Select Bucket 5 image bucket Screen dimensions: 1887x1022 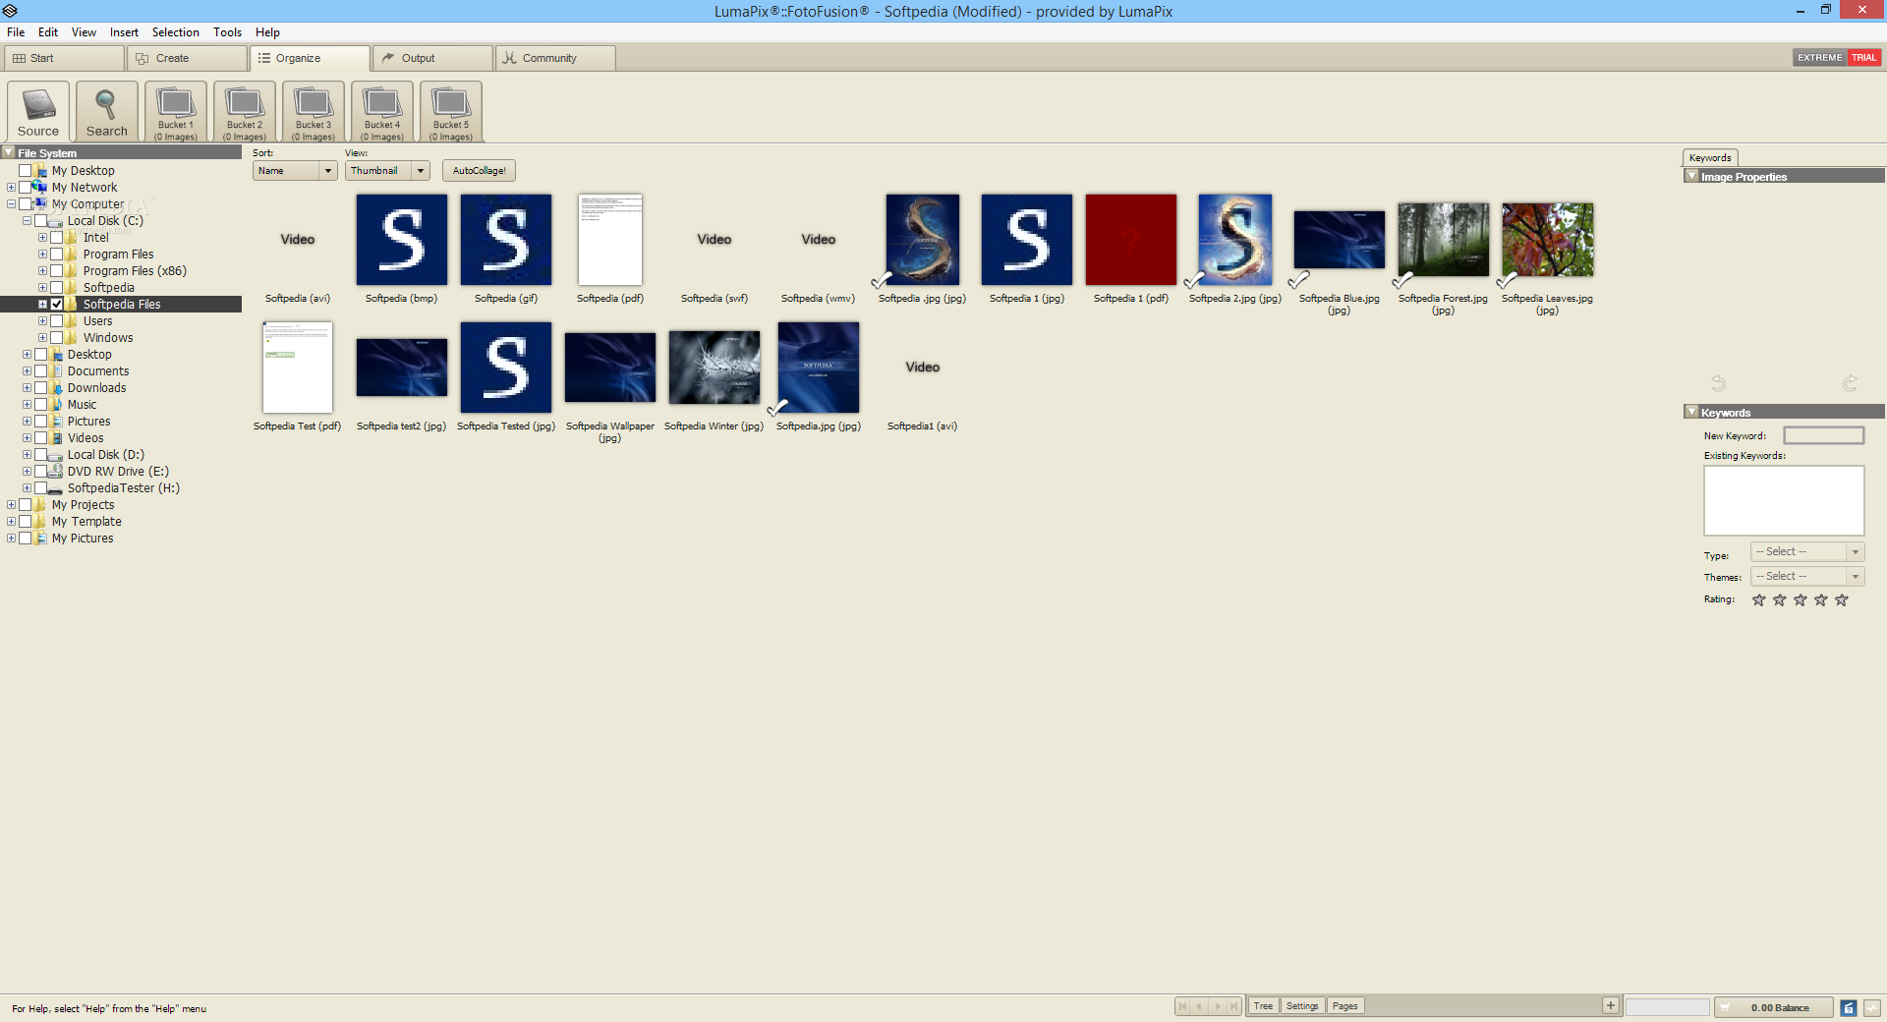pyautogui.click(x=451, y=111)
